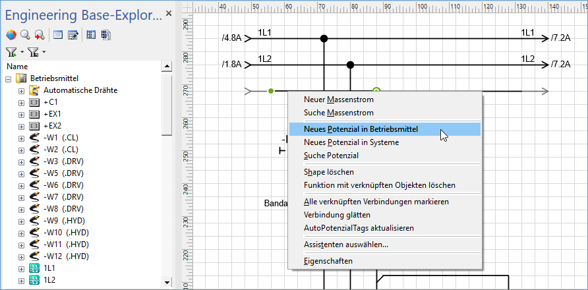Collapse the Betriebsmittel tree node
588x290 pixels.
[x=9, y=78]
